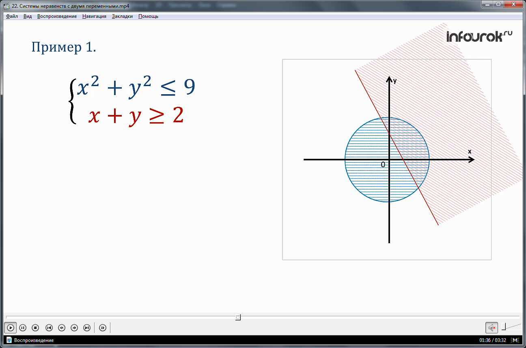Image resolution: width=526 pixels, height=348 pixels.
Task: Minimize the player window
Action: pyautogui.click(x=488, y=4)
